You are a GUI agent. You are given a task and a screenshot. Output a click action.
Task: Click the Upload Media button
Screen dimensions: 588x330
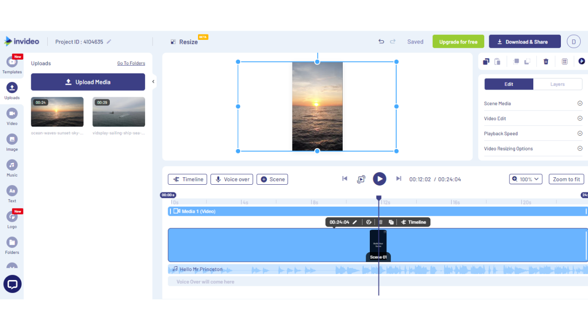(88, 82)
